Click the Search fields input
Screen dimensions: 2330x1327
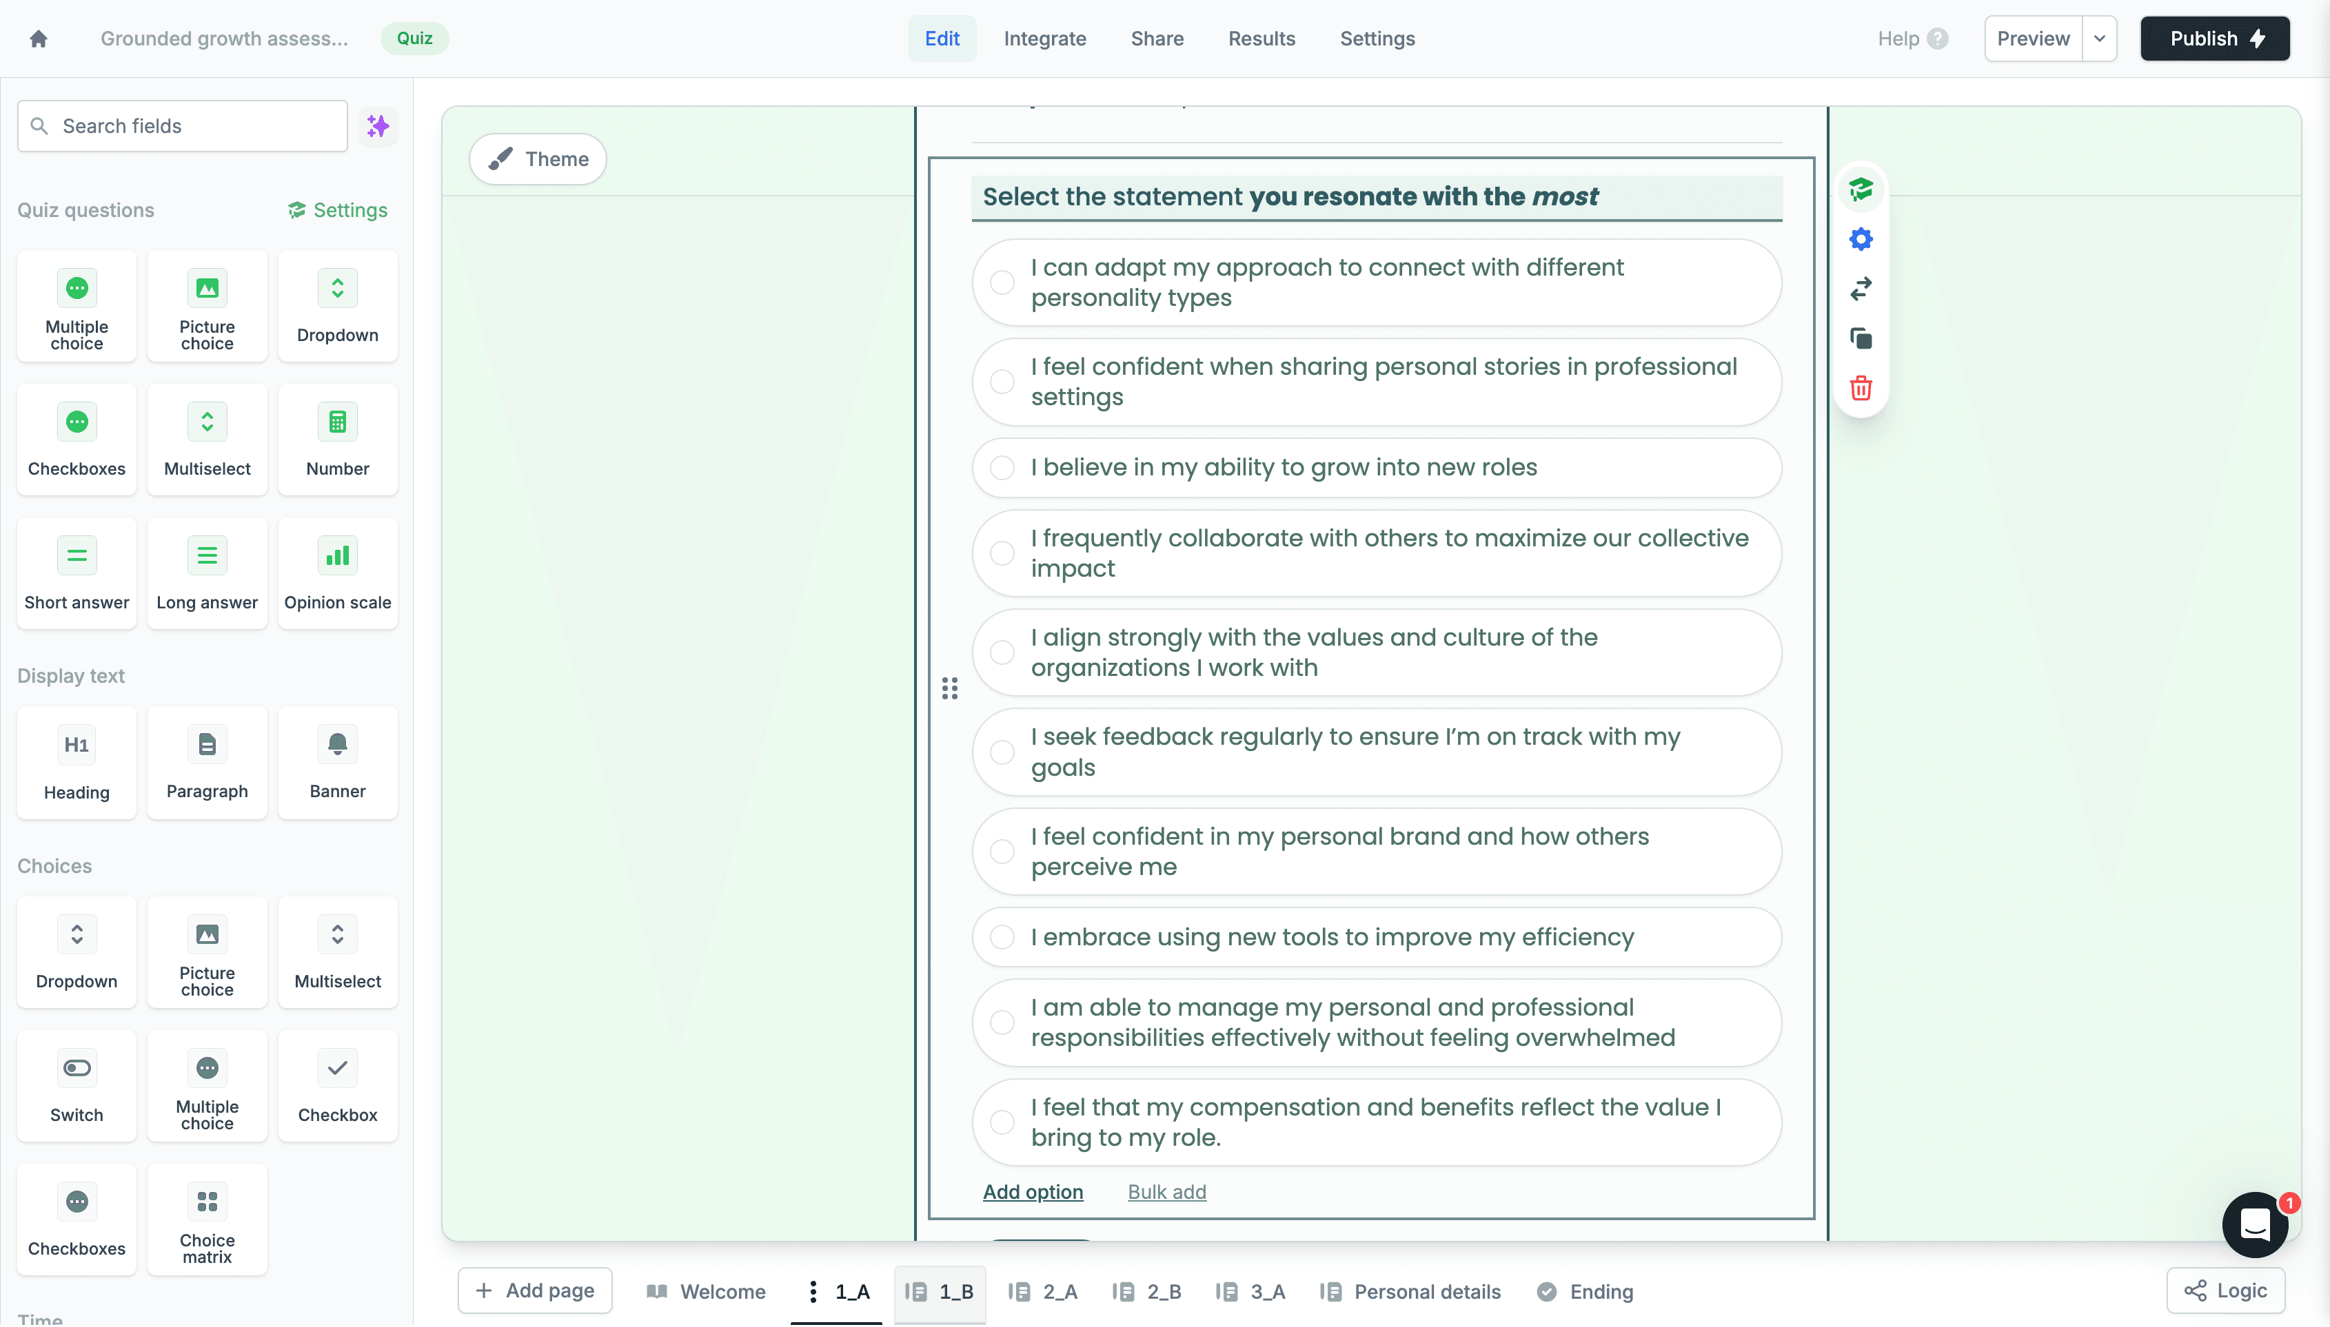click(x=182, y=126)
